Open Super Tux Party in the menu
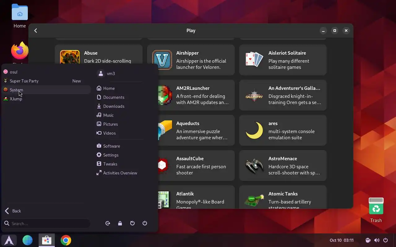 pos(46,81)
